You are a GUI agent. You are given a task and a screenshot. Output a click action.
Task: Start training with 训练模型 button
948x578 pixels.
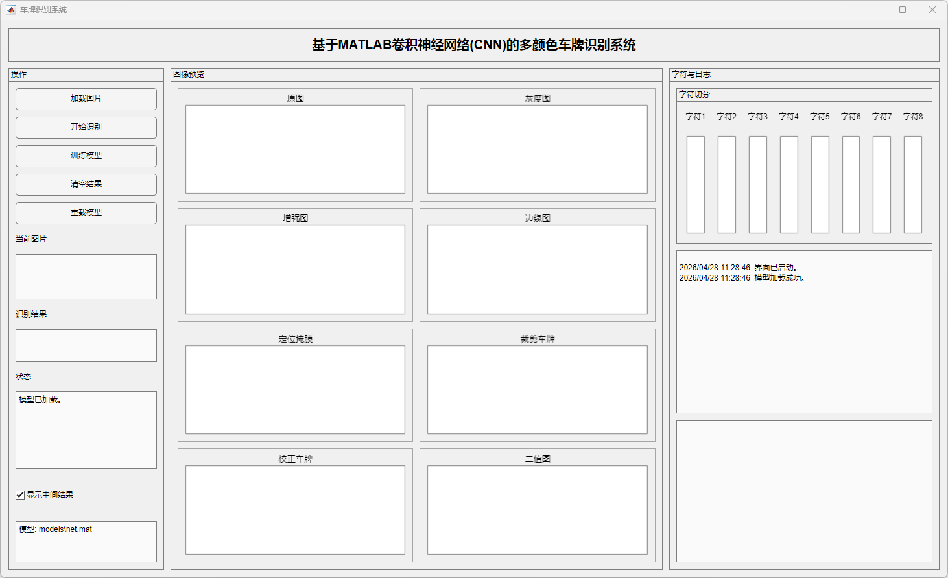click(86, 156)
